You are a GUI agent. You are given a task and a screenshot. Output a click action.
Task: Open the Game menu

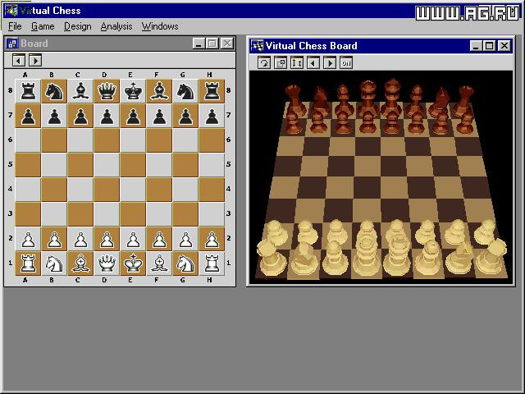point(43,26)
